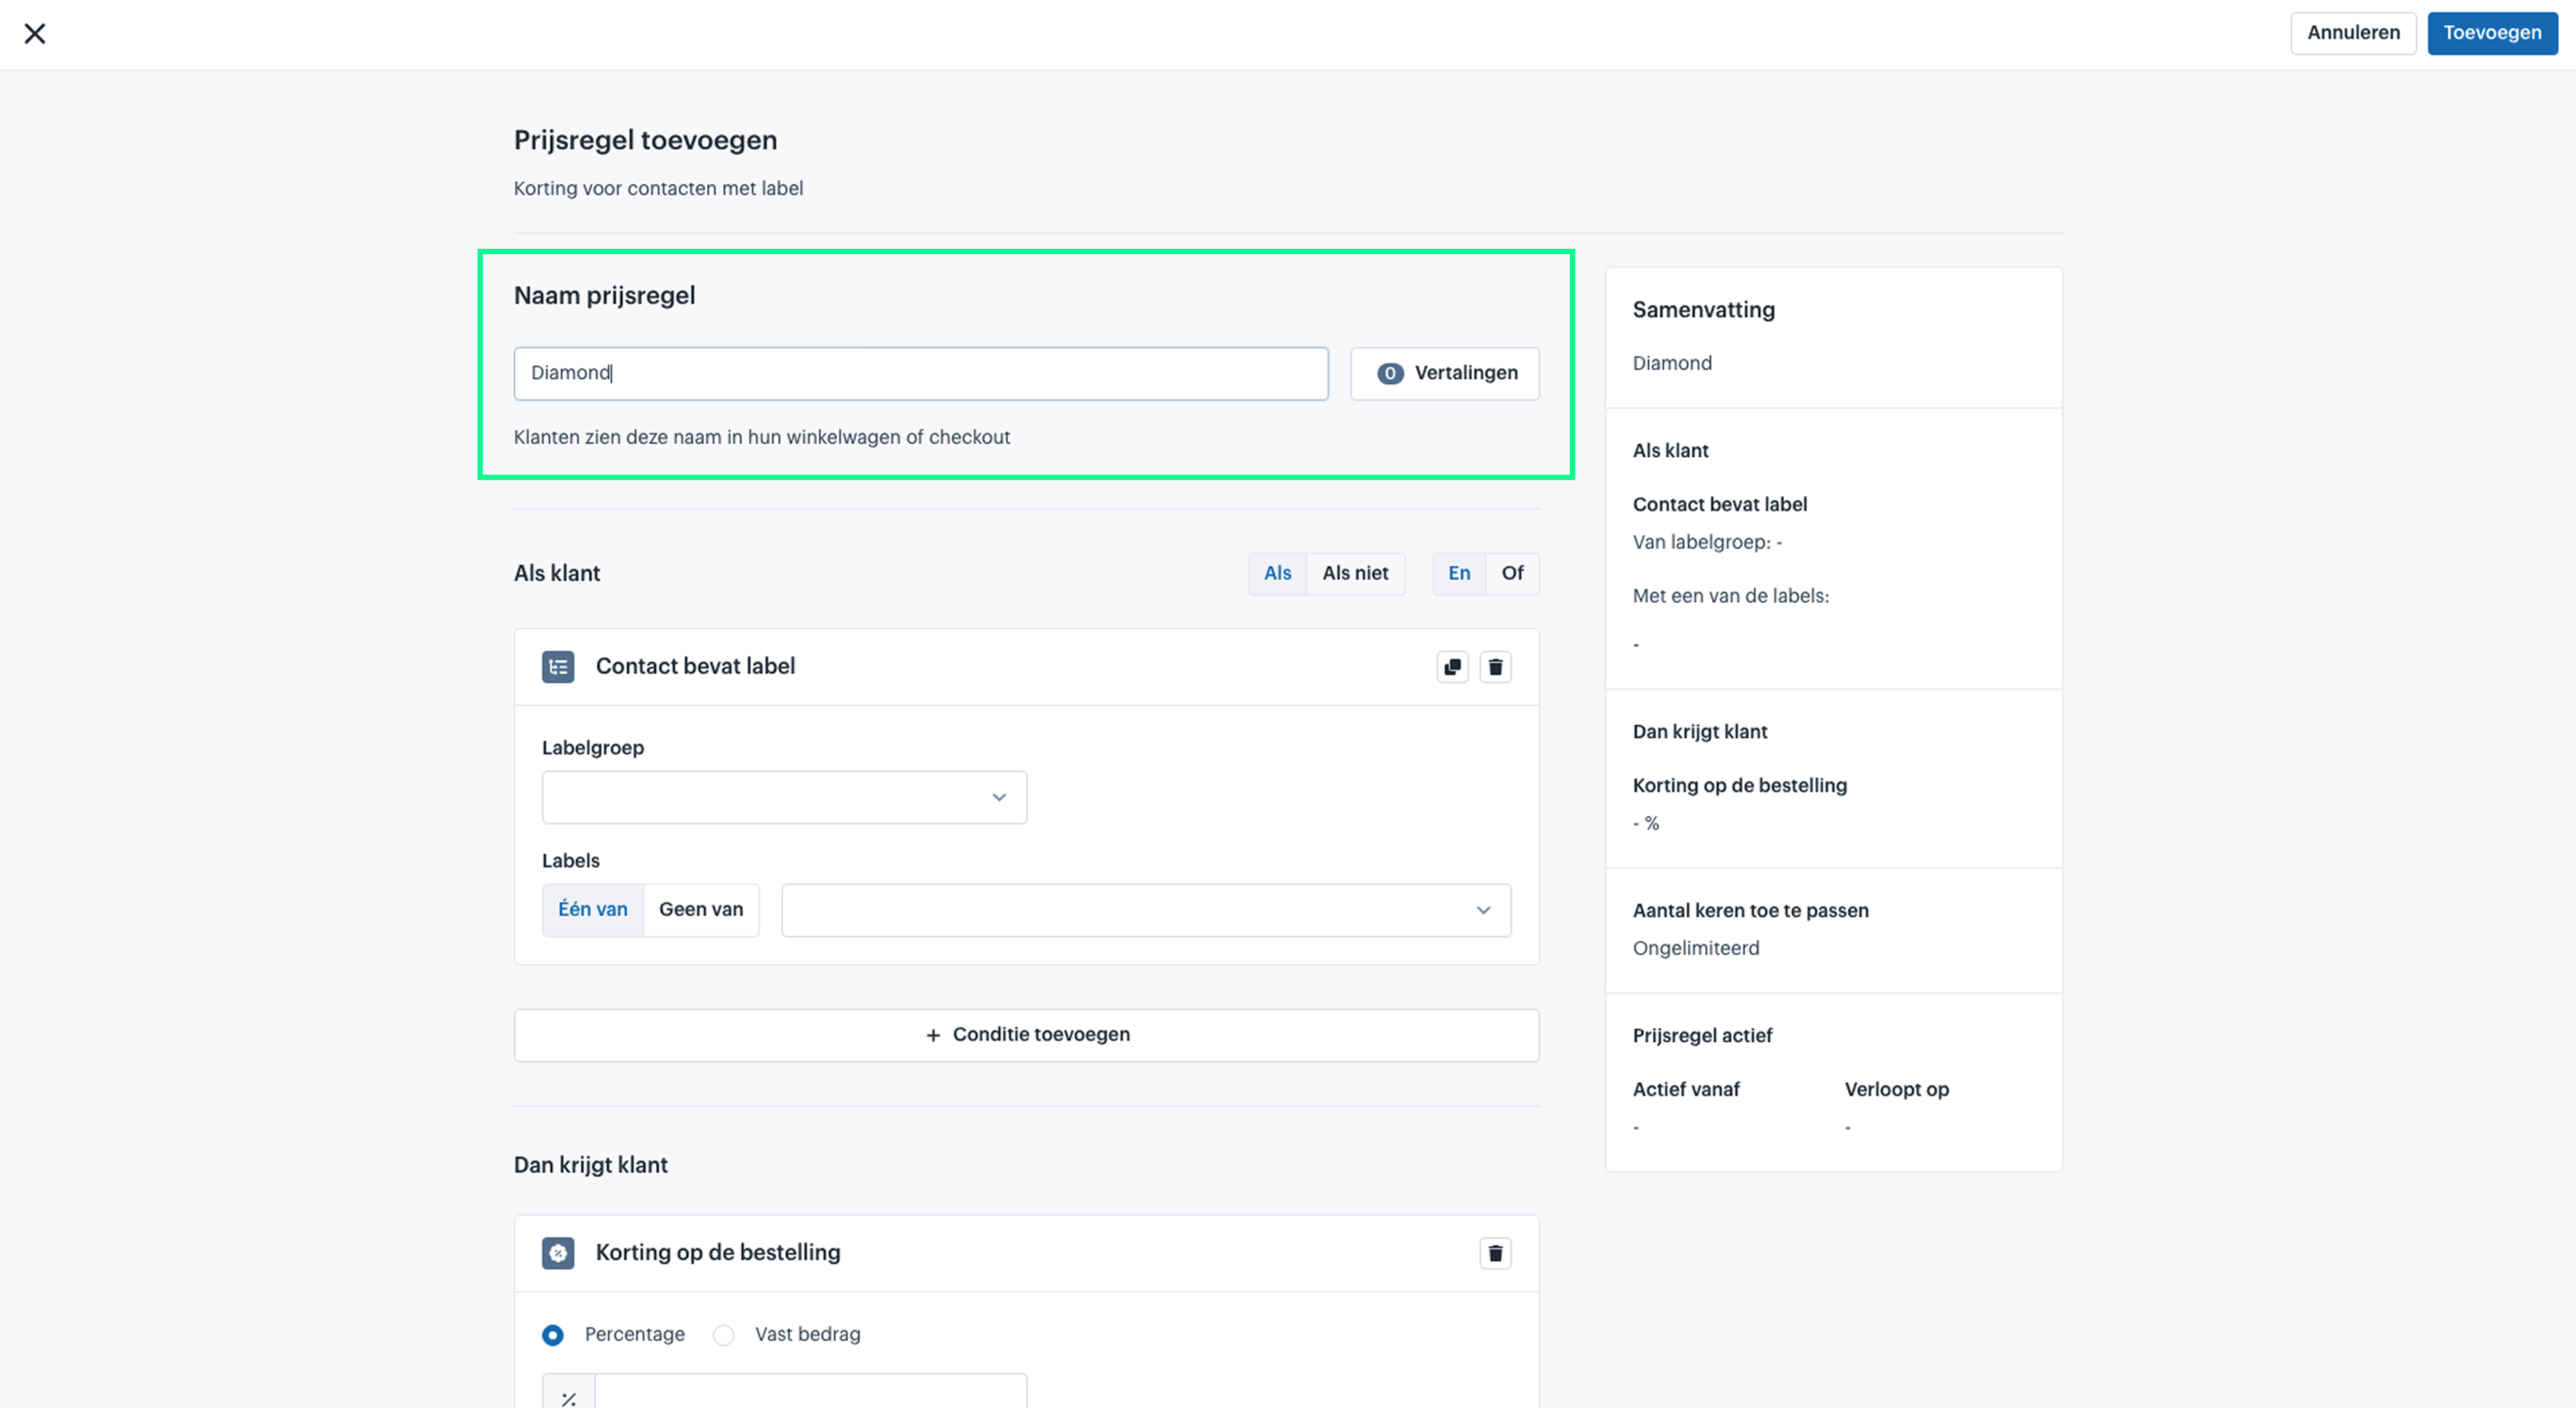2576x1408 pixels.
Task: Duplicate the Contact bevat label condition
Action: [1452, 667]
